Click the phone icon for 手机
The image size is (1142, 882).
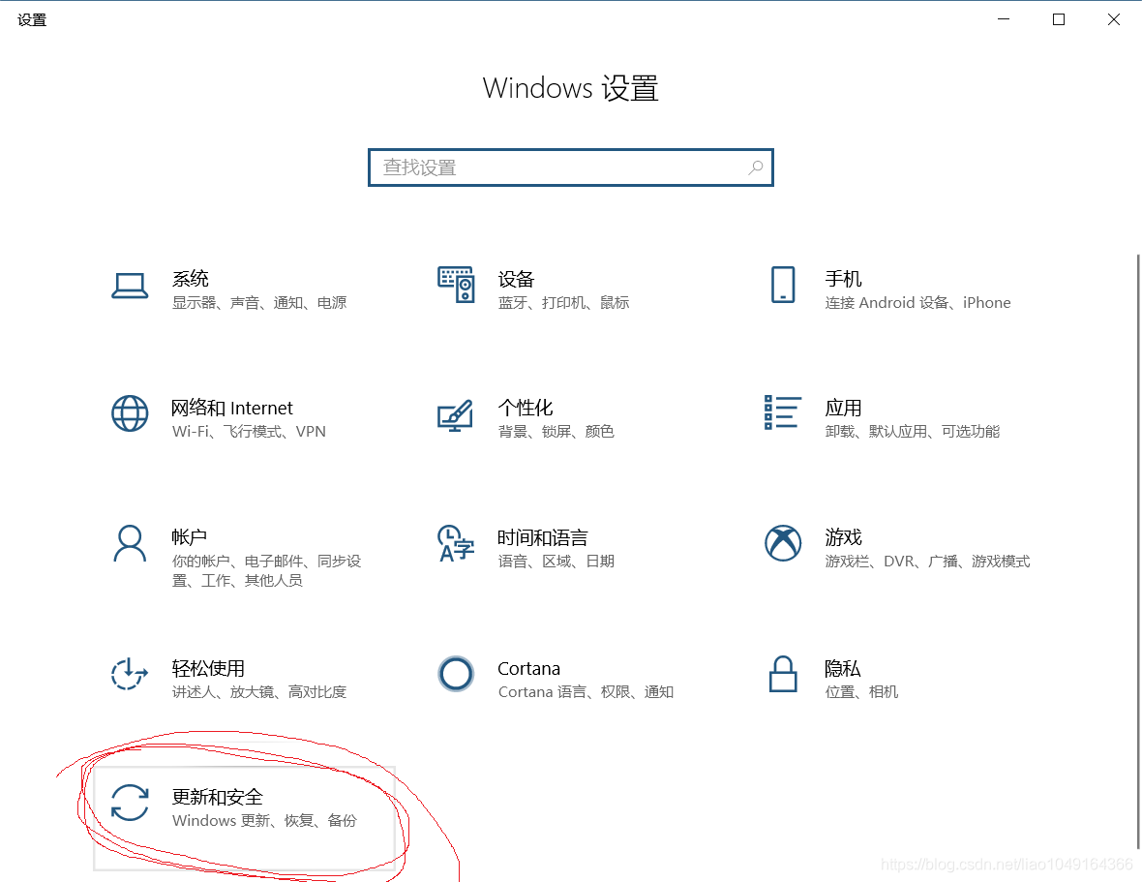783,285
